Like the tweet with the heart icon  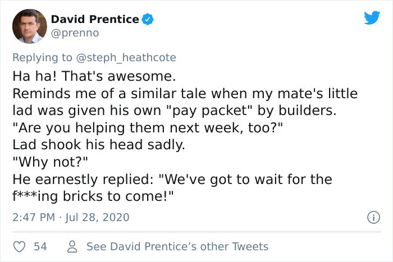pyautogui.click(x=20, y=246)
